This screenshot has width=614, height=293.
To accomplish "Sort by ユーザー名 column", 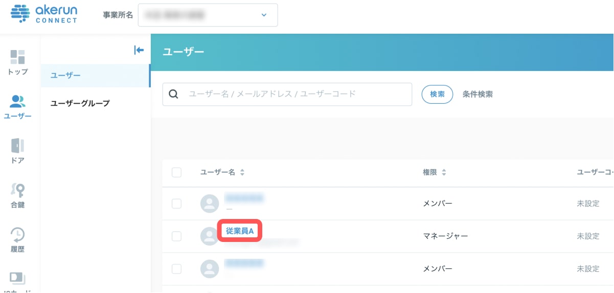I will pos(222,173).
